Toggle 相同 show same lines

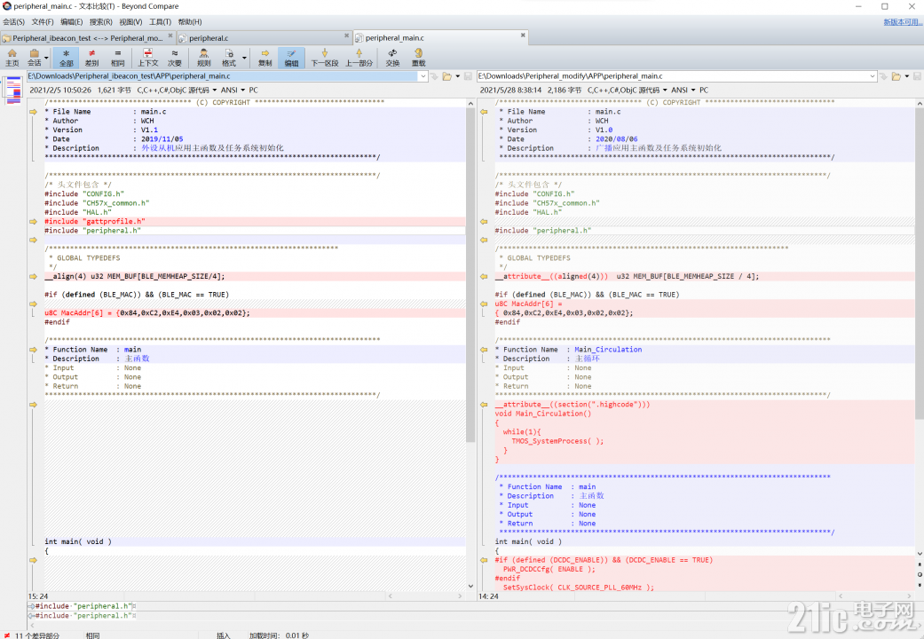(x=118, y=57)
